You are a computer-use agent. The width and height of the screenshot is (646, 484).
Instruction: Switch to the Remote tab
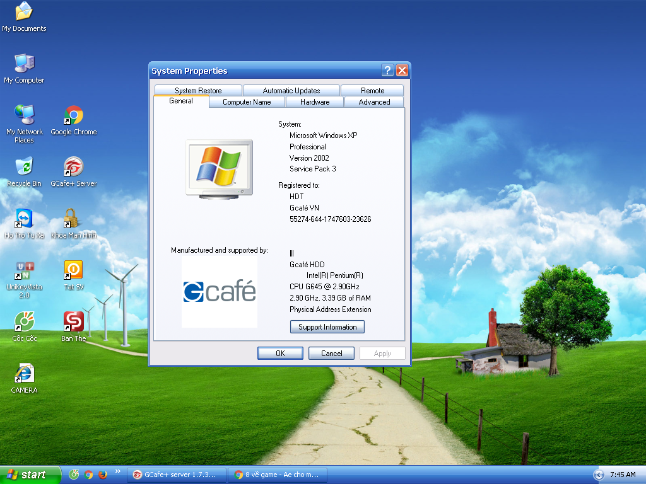pos(372,90)
